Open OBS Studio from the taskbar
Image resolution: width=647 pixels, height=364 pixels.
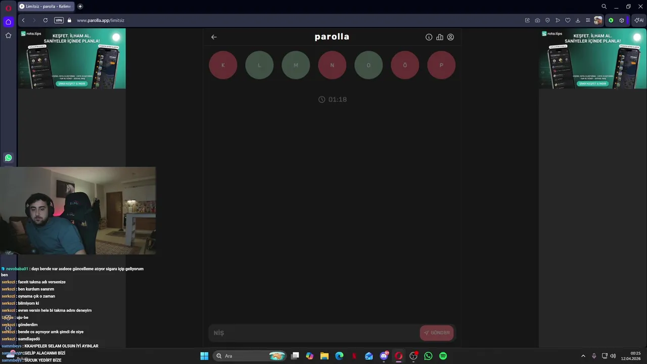413,356
